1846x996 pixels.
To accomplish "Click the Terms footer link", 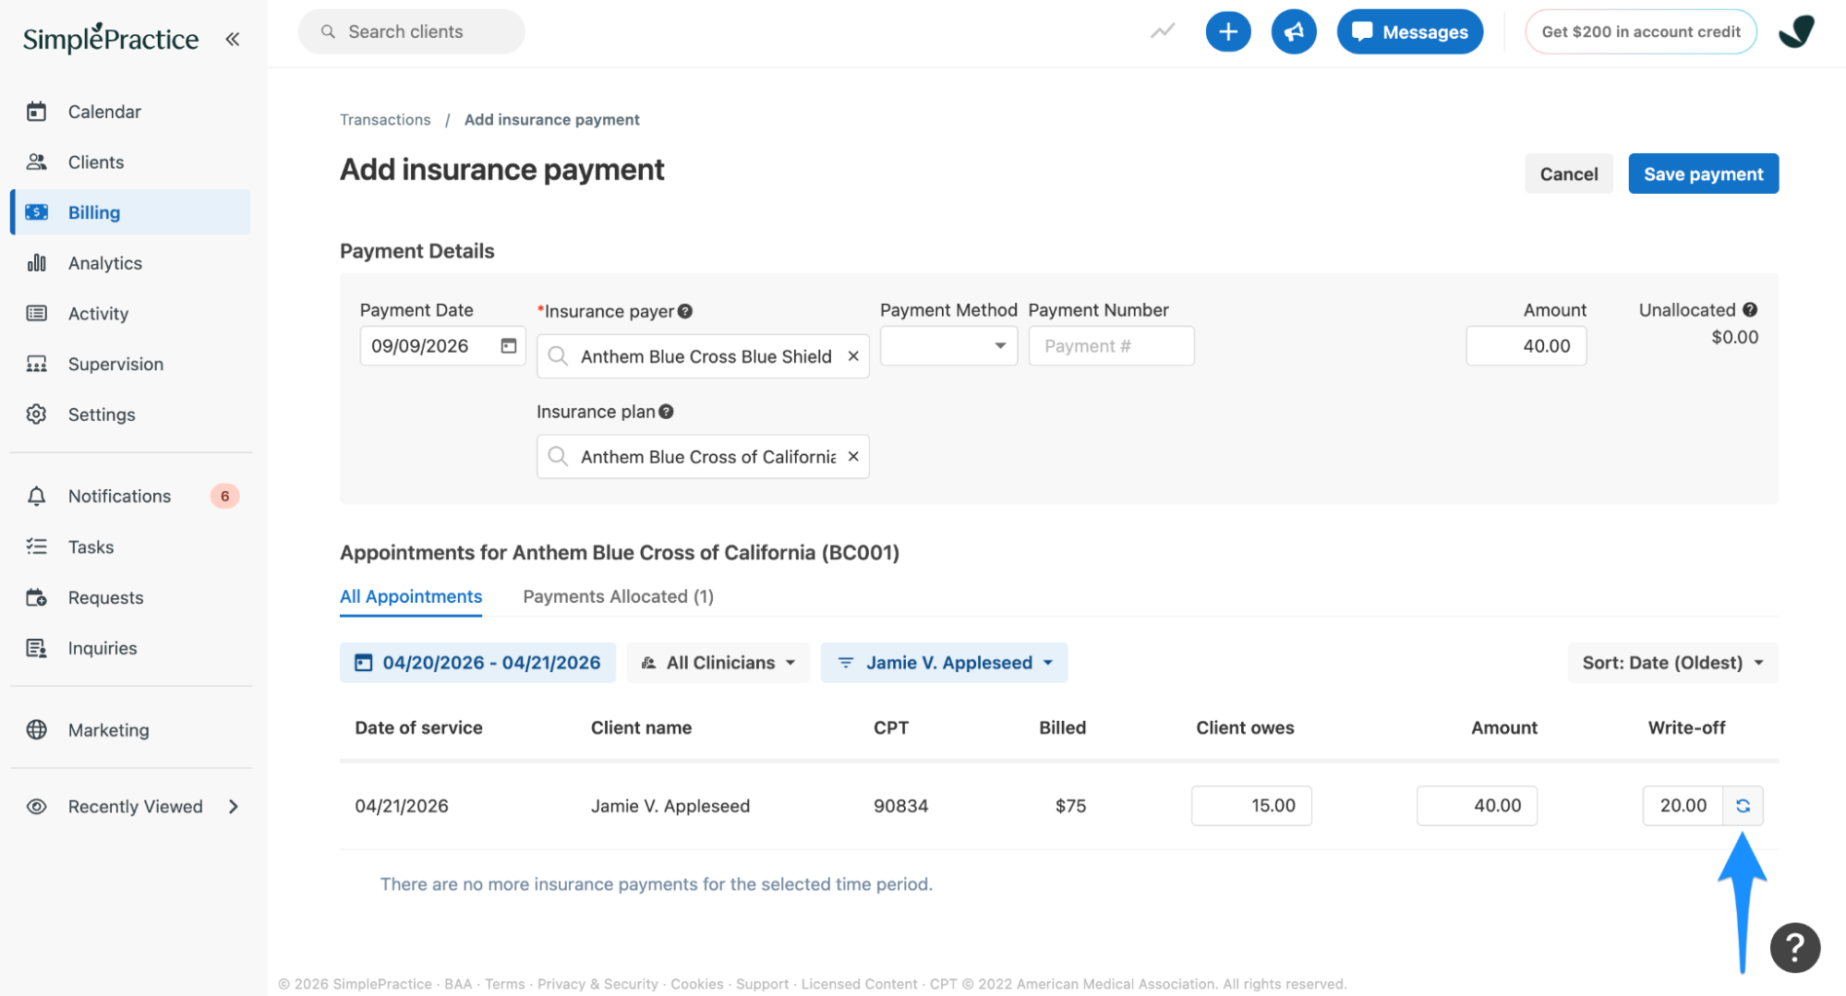I will pos(504,984).
